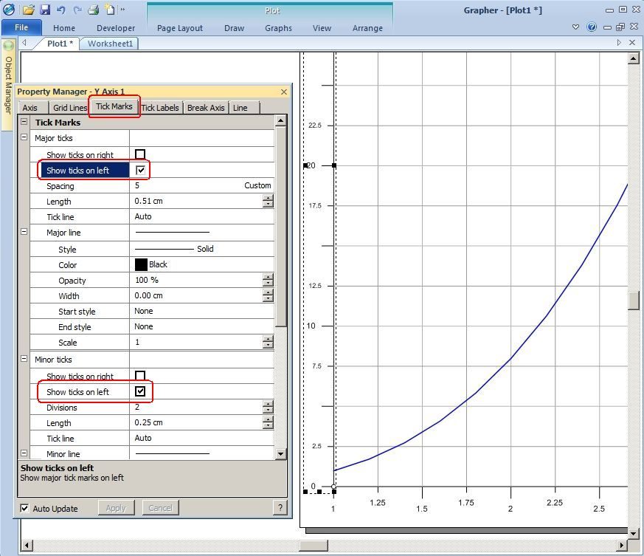Click the Apply button
Viewport: 644px width, 556px height.
[x=116, y=508]
